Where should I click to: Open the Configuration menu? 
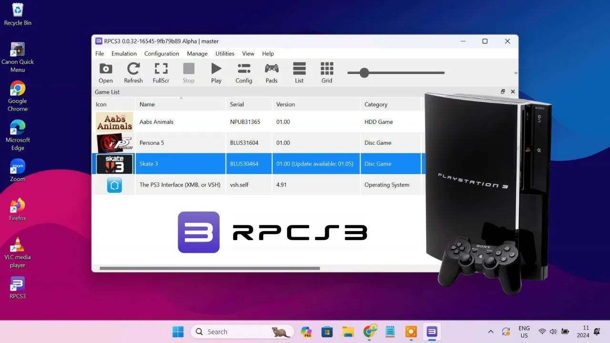click(162, 53)
